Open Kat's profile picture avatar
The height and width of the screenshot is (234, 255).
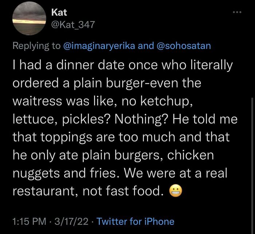(x=28, y=18)
